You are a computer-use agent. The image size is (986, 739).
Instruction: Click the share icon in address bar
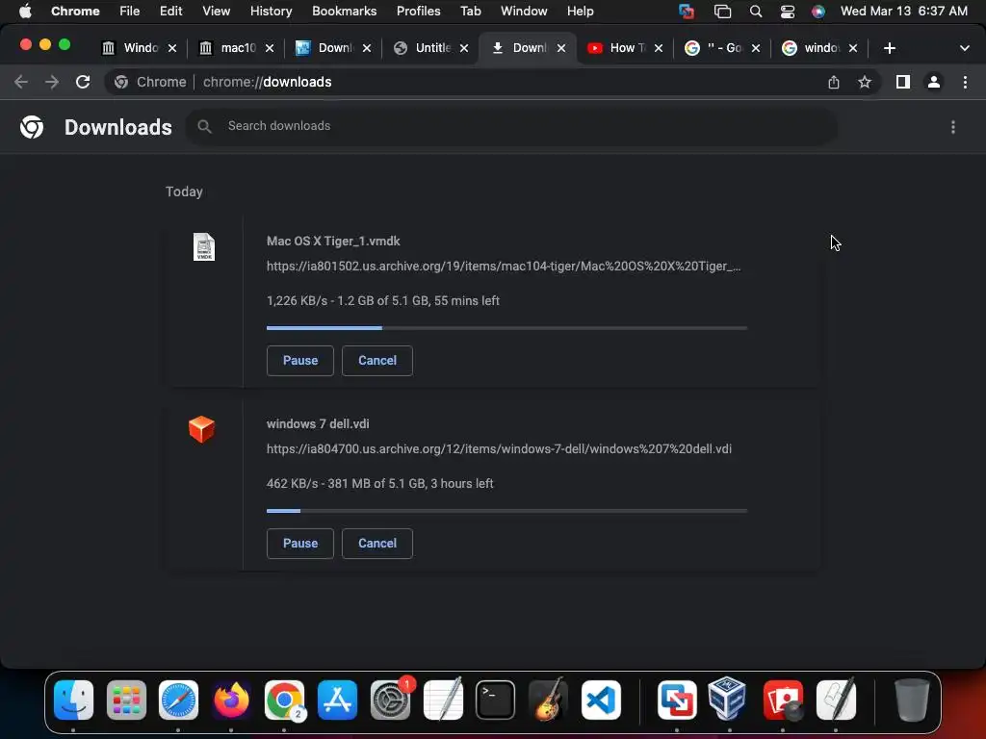834,82
